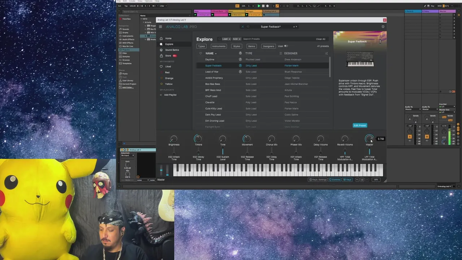
Task: Open the list icon beside TYPE header
Action: pos(280,53)
